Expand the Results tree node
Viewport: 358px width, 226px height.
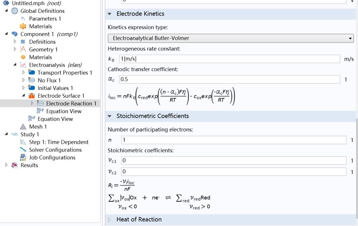pos(6,165)
